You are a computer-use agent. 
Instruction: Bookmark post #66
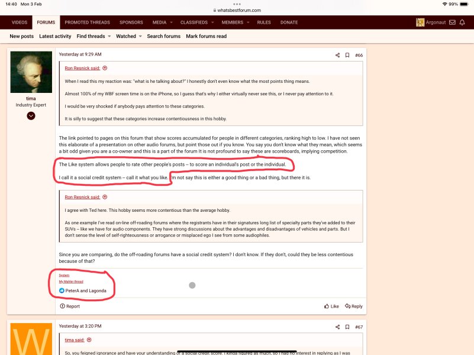pos(347,55)
